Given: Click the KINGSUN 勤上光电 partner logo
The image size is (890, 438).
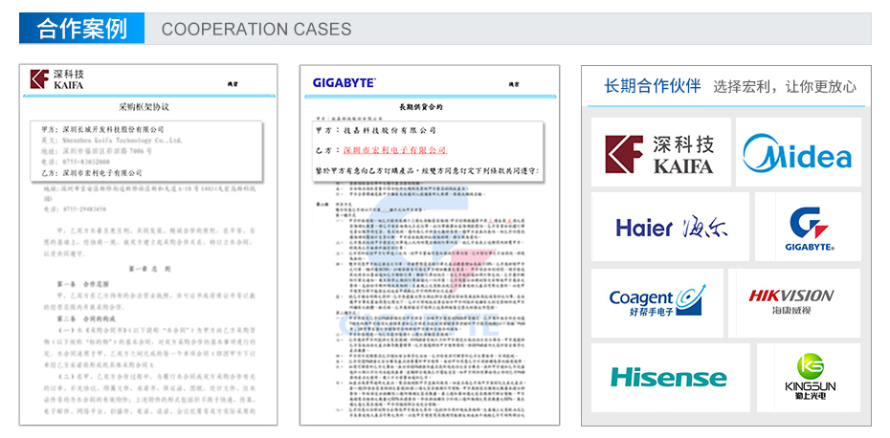Looking at the screenshot, I should coord(810,376).
